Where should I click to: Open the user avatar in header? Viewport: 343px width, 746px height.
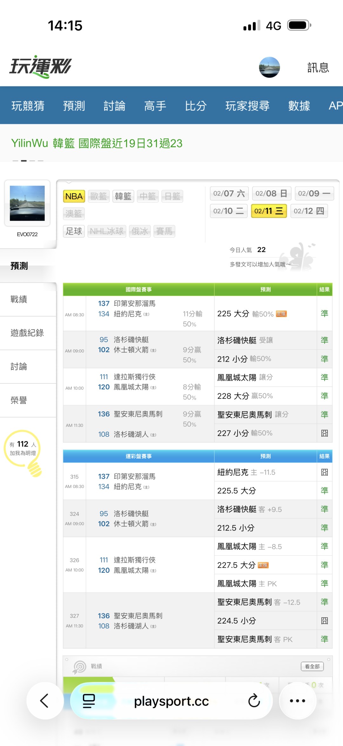pos(269,67)
